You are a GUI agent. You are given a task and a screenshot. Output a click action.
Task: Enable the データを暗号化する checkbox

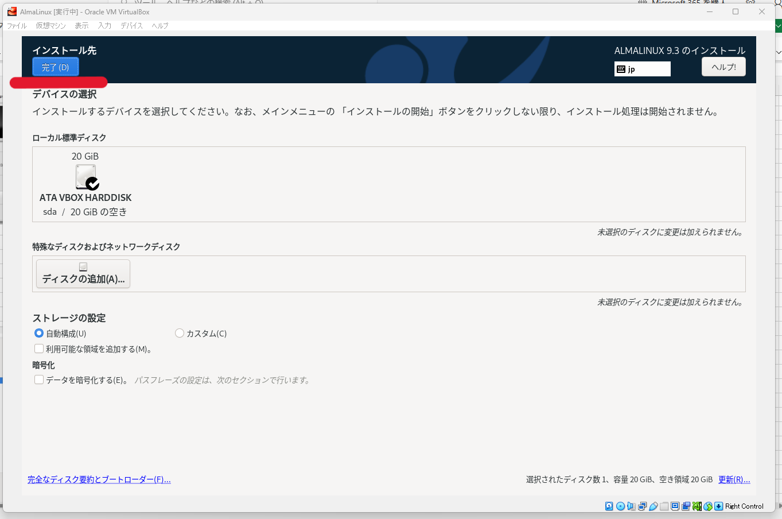[38, 379]
